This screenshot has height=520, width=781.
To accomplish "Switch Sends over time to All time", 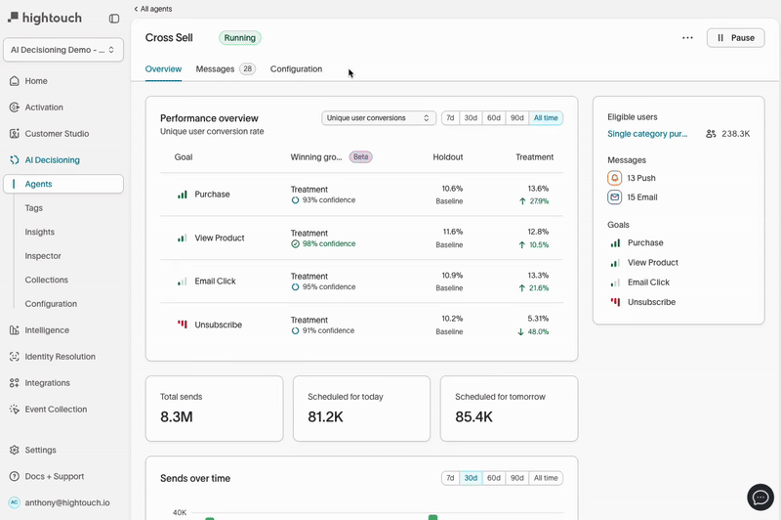I will [546, 478].
